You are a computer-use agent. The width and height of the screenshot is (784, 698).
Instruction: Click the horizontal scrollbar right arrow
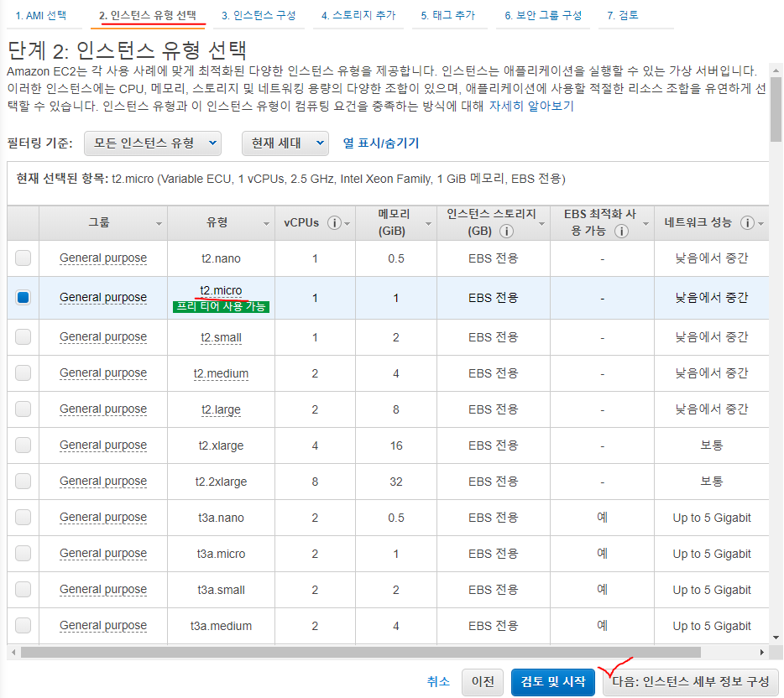tap(761, 652)
